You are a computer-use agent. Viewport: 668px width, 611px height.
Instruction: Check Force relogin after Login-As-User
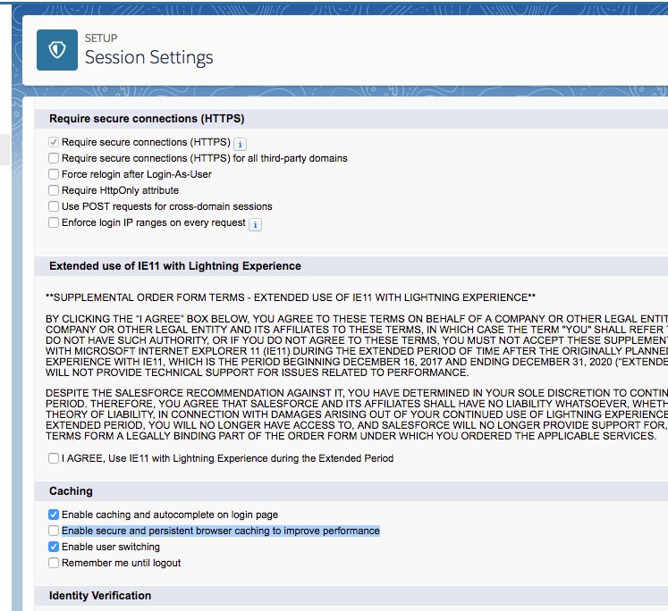(54, 174)
